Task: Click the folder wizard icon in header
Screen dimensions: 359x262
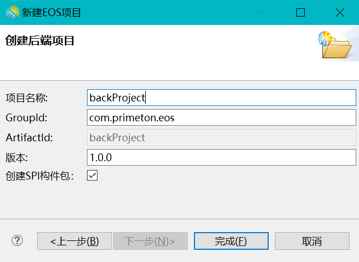Action: tap(334, 45)
